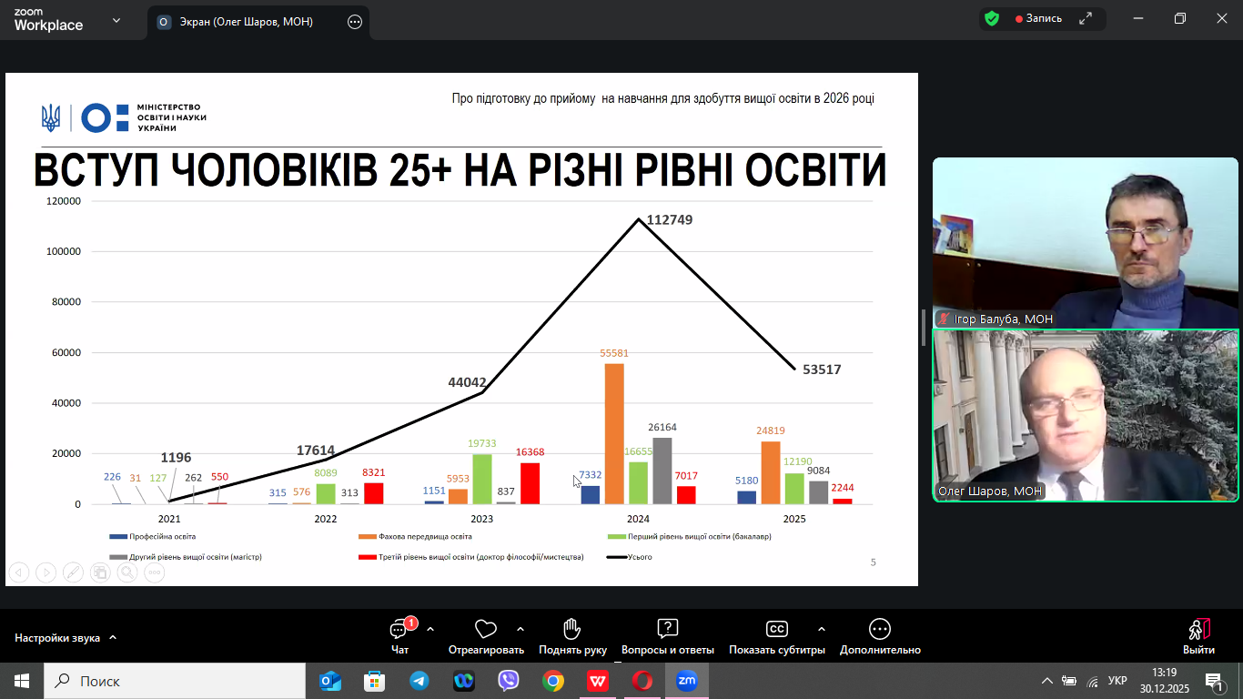Image resolution: width=1243 pixels, height=699 pixels.
Task: Raise hand with Поднять руку
Action: tap(572, 637)
